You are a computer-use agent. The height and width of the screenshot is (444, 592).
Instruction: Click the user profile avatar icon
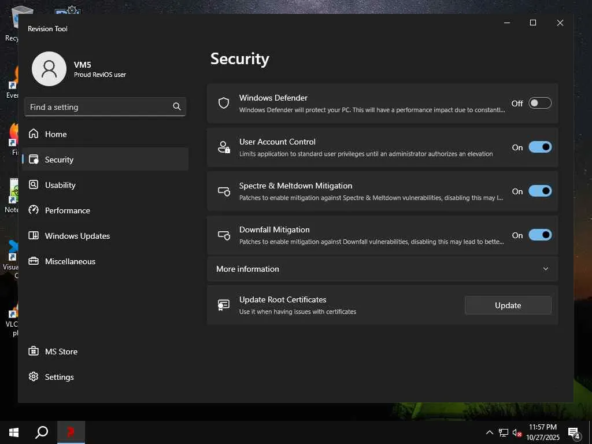[49, 69]
